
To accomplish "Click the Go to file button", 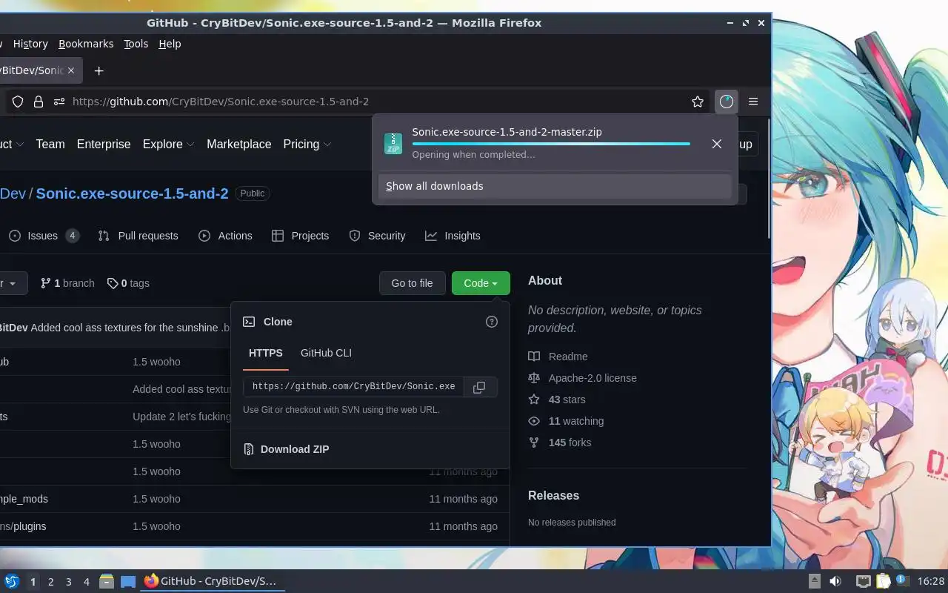I will point(412,283).
